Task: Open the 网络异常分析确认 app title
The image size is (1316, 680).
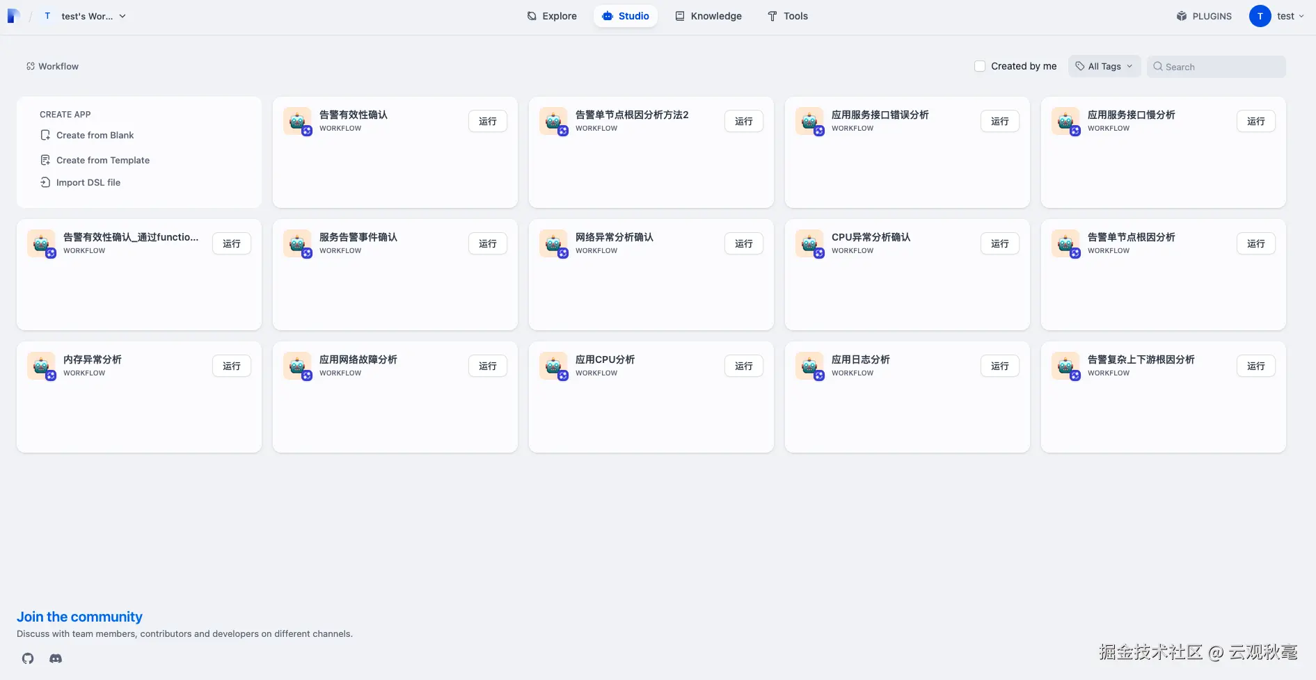Action: [615, 237]
